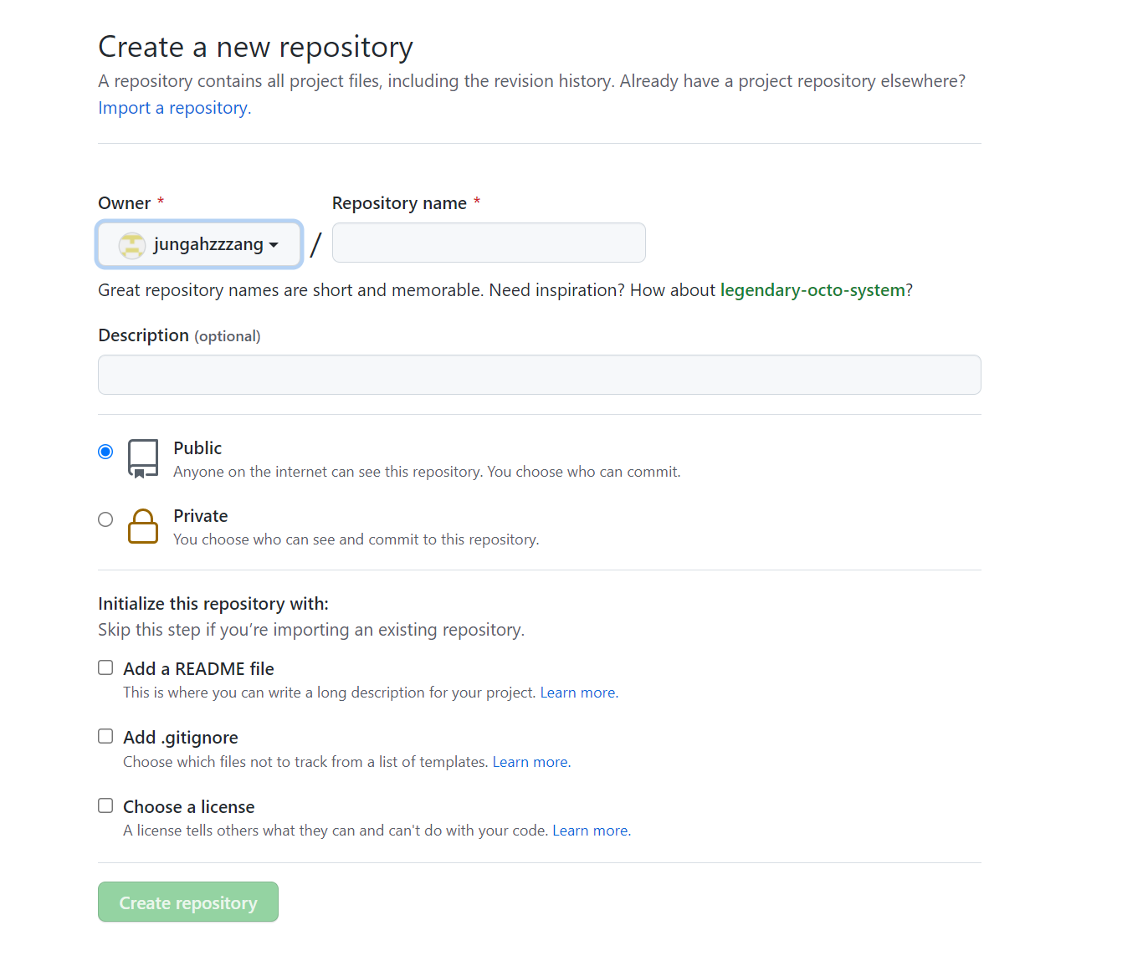Click the Initialize this repository with heading
Image resolution: width=1148 pixels, height=956 pixels.
point(213,604)
